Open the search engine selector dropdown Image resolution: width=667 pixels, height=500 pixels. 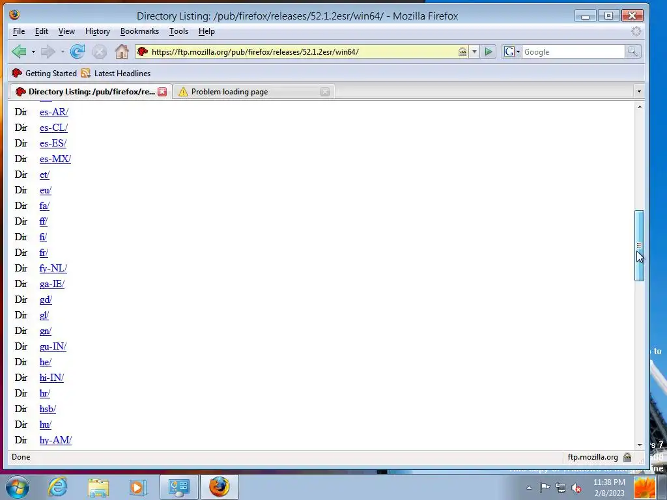click(x=512, y=52)
